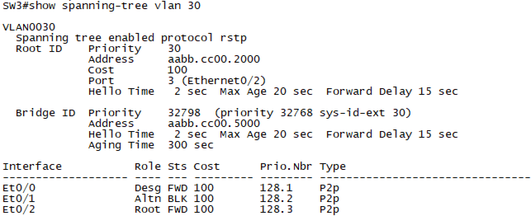Click the VLAN0030 heading

(x=29, y=27)
